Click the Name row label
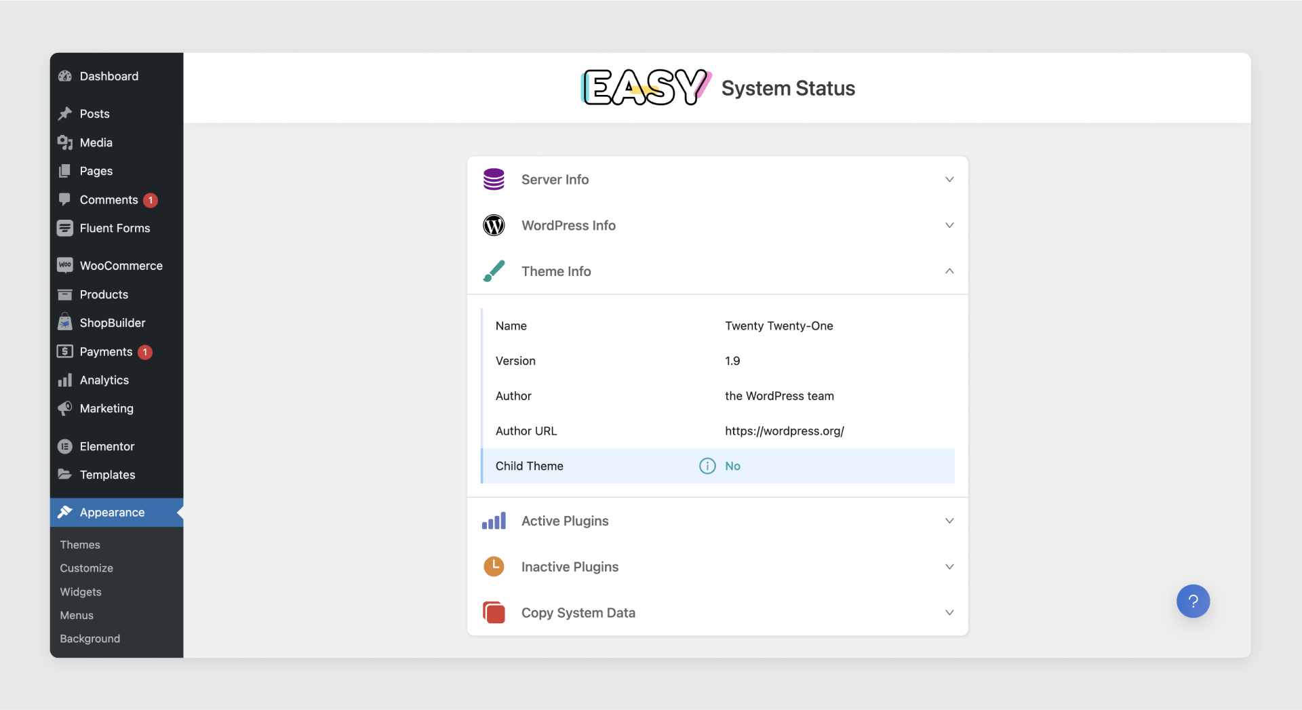The height and width of the screenshot is (710, 1302). 511,326
